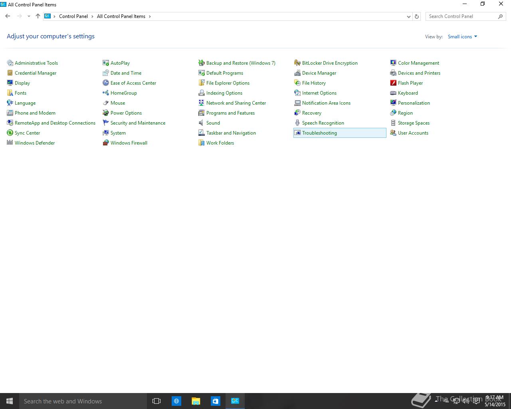Open Recovery

[312, 113]
